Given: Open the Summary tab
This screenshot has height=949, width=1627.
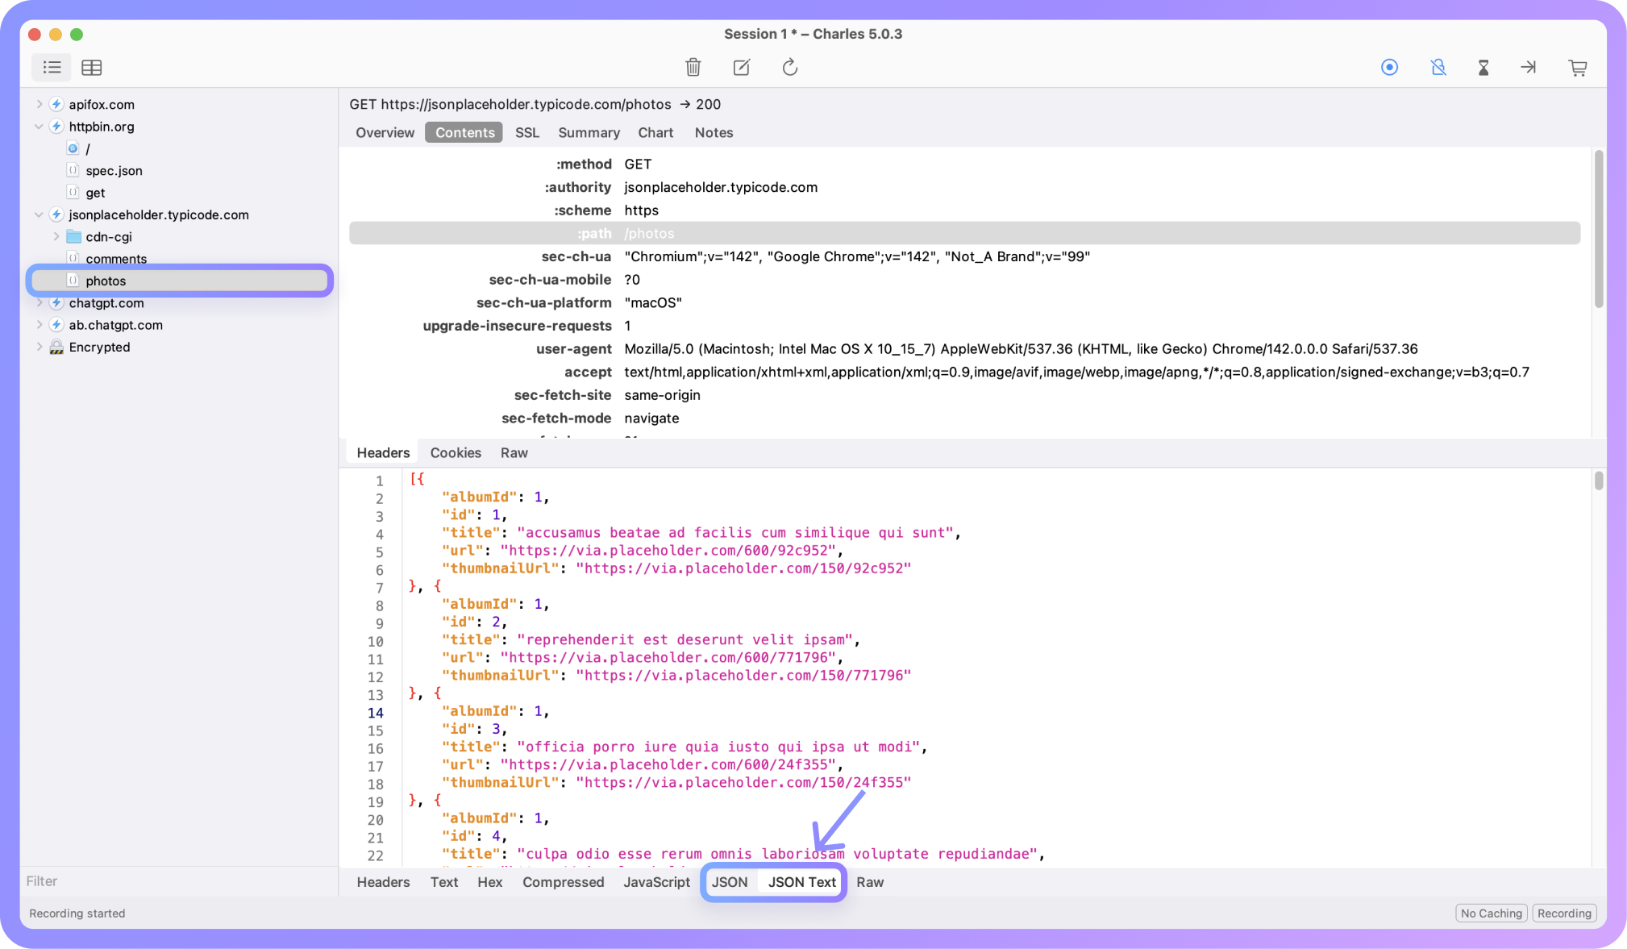Looking at the screenshot, I should [589, 132].
